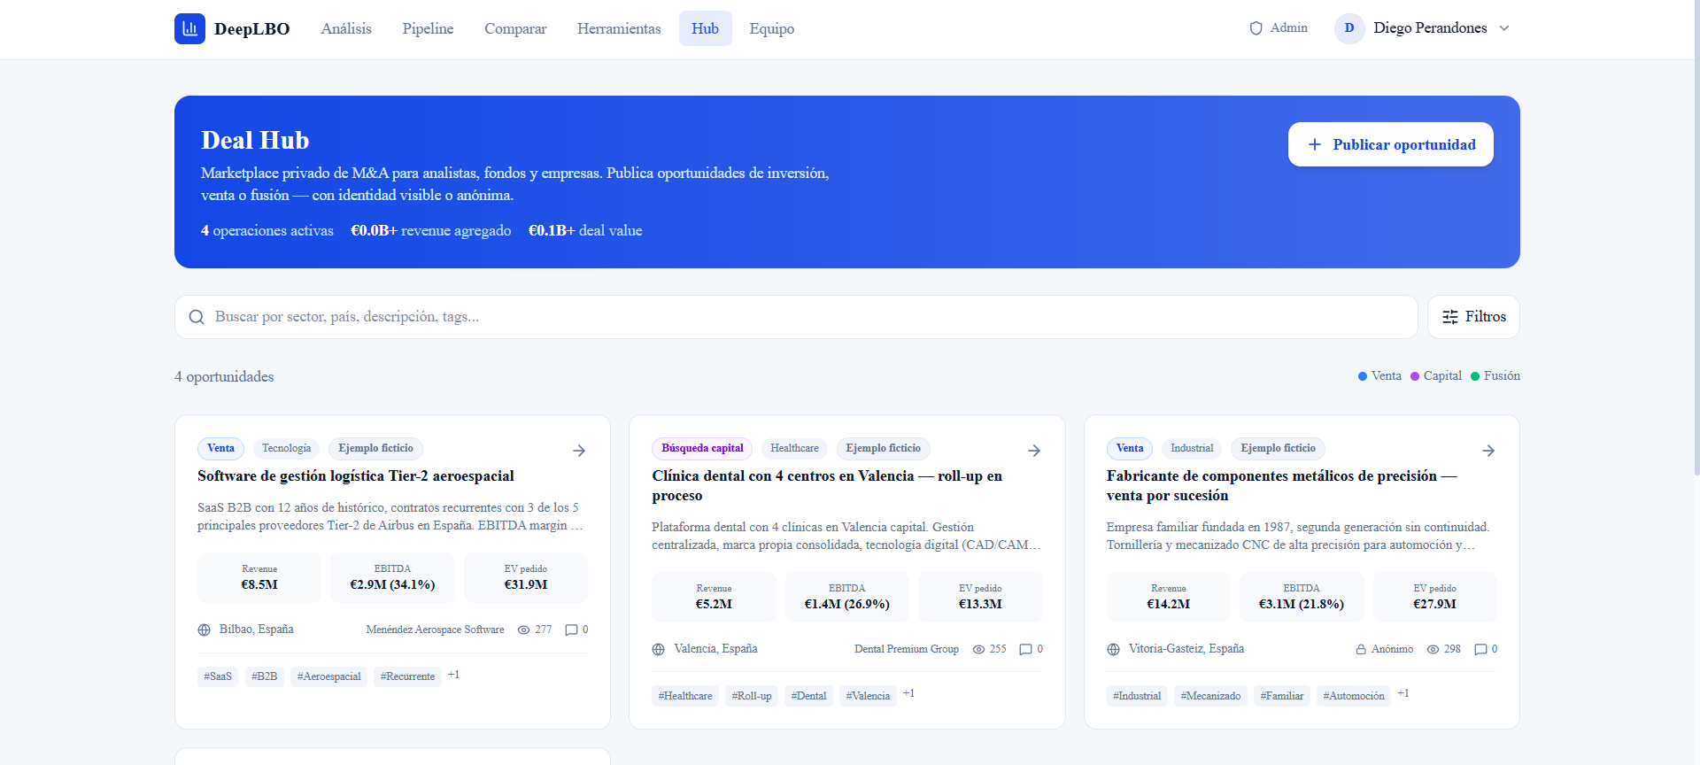The image size is (1700, 765).
Task: Click the eye views icon showing 277
Action: coord(524,630)
